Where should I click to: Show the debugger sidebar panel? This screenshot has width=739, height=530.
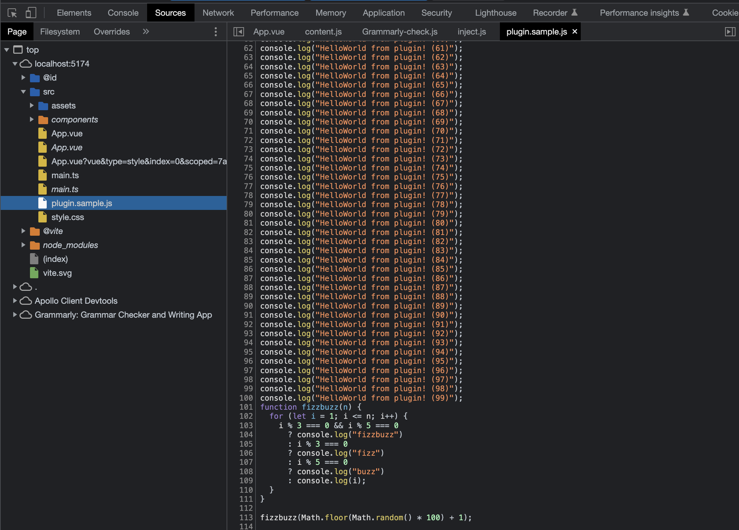(x=730, y=31)
